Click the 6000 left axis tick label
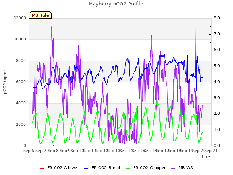Viewport: 233px width, 175px height. coord(21,82)
